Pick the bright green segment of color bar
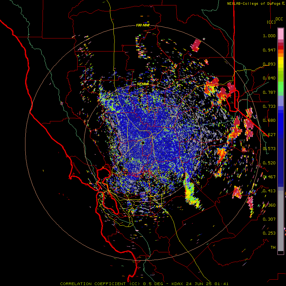This screenshot has width=286, height=286. [281, 87]
